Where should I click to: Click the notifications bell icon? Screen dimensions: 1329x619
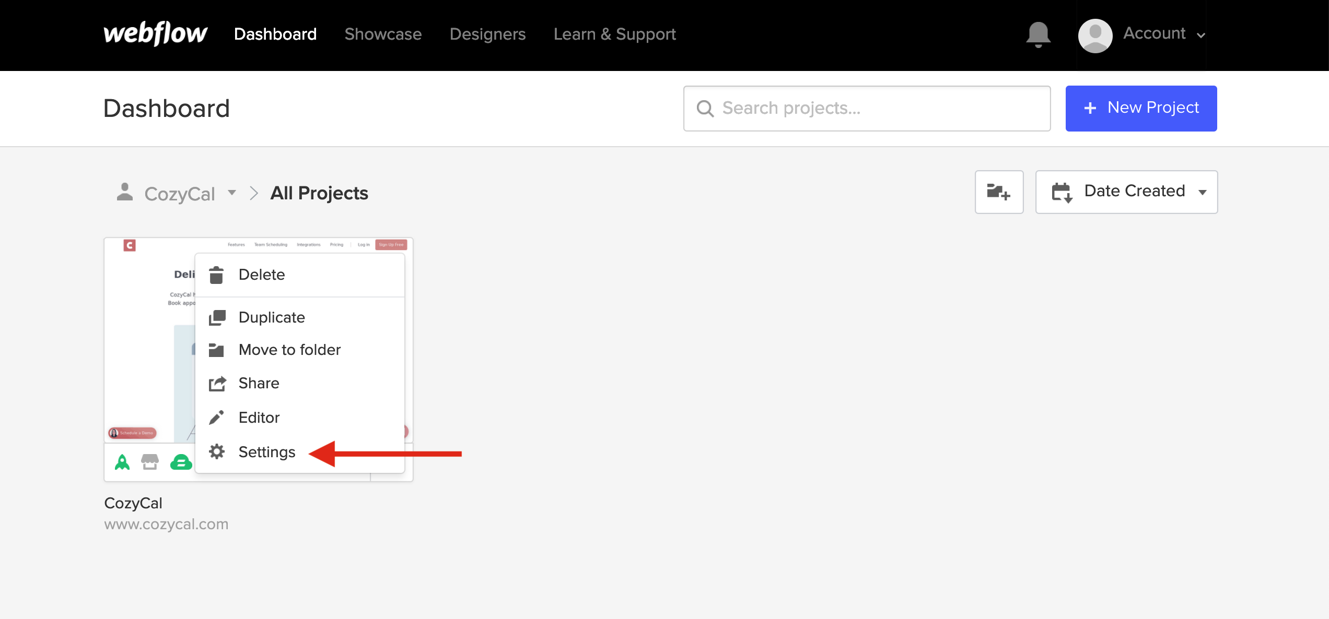pos(1038,34)
